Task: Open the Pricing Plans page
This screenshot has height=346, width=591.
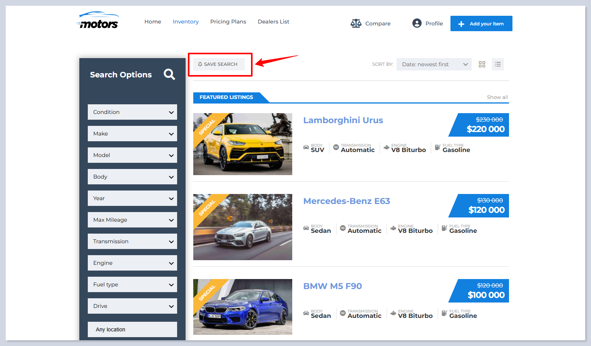Action: 228,22
